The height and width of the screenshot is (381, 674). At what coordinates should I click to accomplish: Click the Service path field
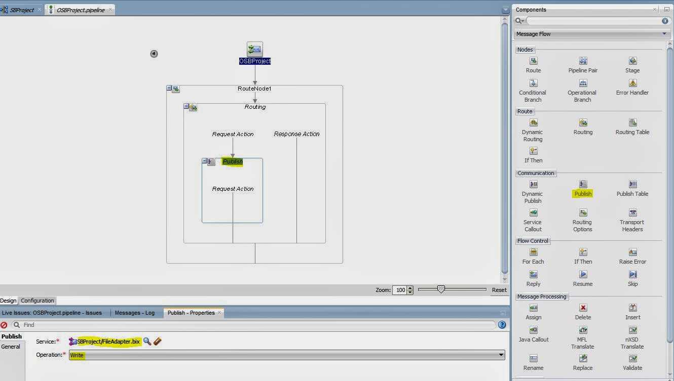click(105, 342)
